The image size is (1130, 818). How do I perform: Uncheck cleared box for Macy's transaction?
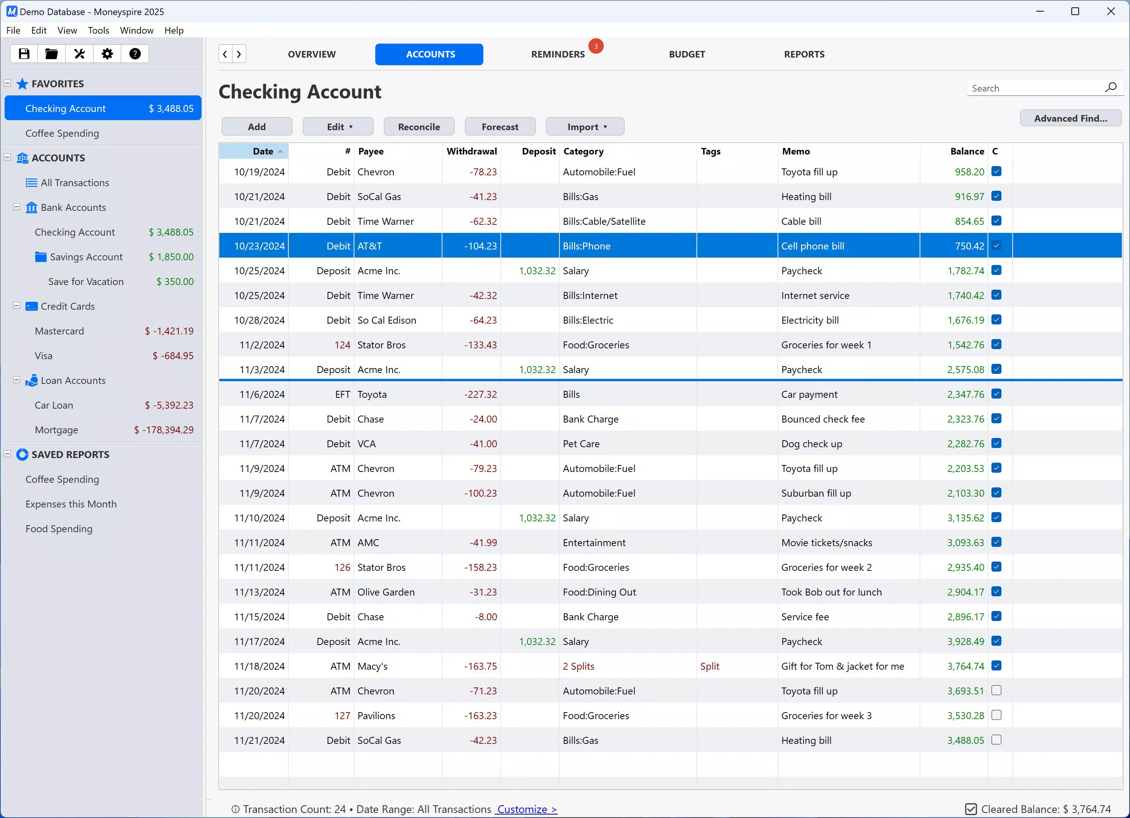point(996,666)
